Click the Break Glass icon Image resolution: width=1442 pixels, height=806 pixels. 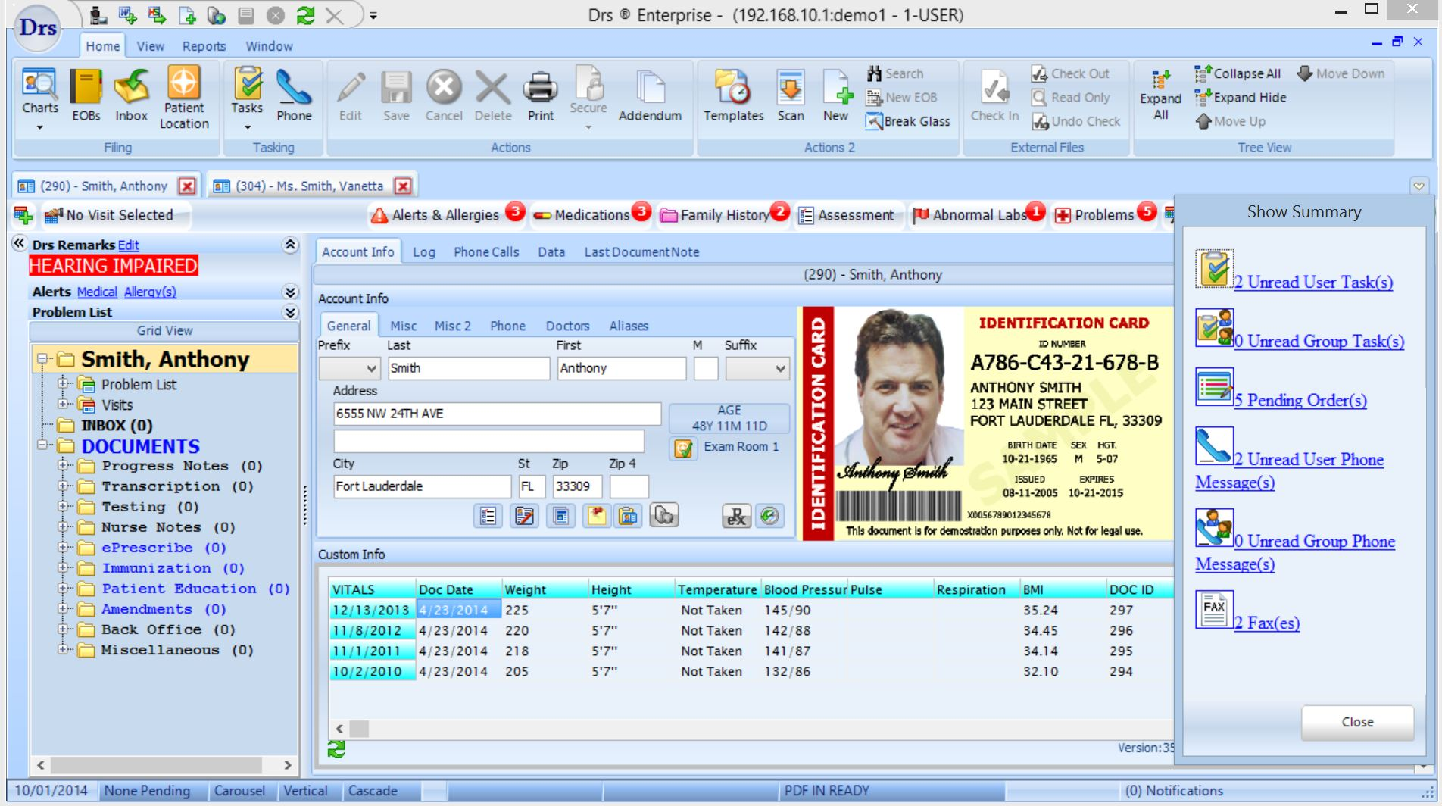point(908,121)
